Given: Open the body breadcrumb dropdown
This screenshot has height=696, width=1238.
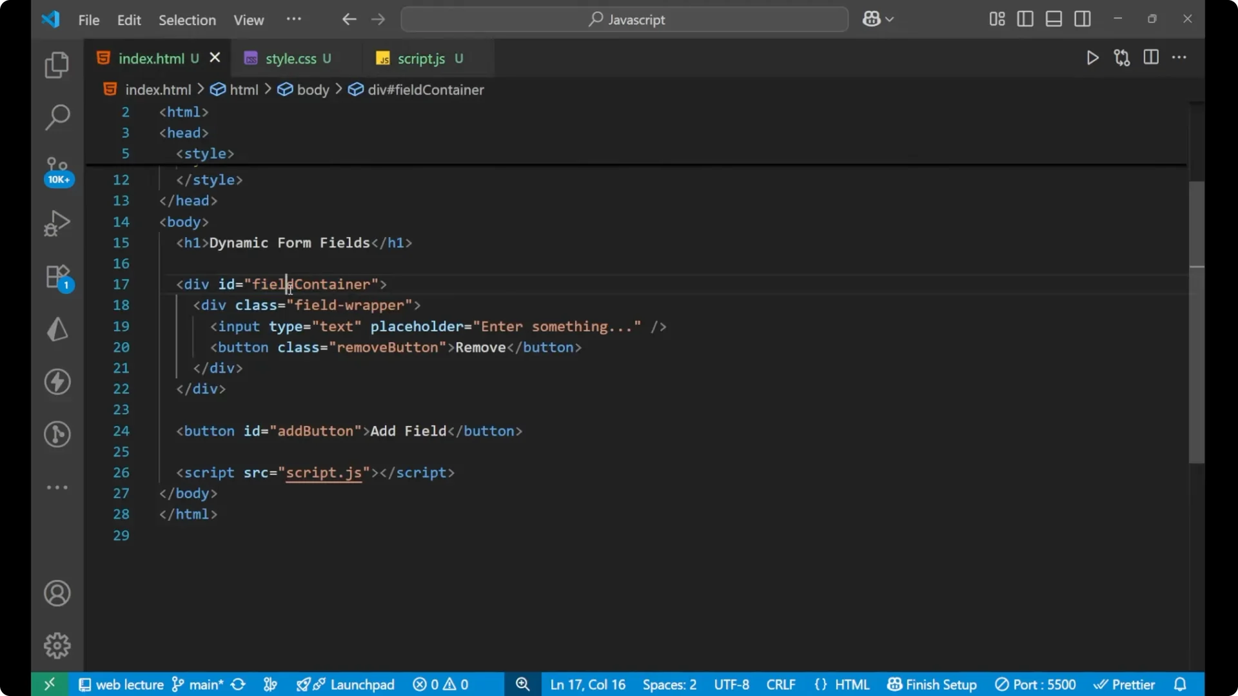Looking at the screenshot, I should click(313, 90).
